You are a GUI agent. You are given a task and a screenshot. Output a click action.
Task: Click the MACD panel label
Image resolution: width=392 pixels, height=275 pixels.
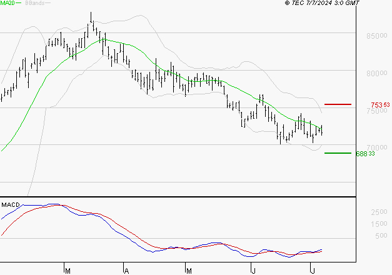tap(11, 205)
